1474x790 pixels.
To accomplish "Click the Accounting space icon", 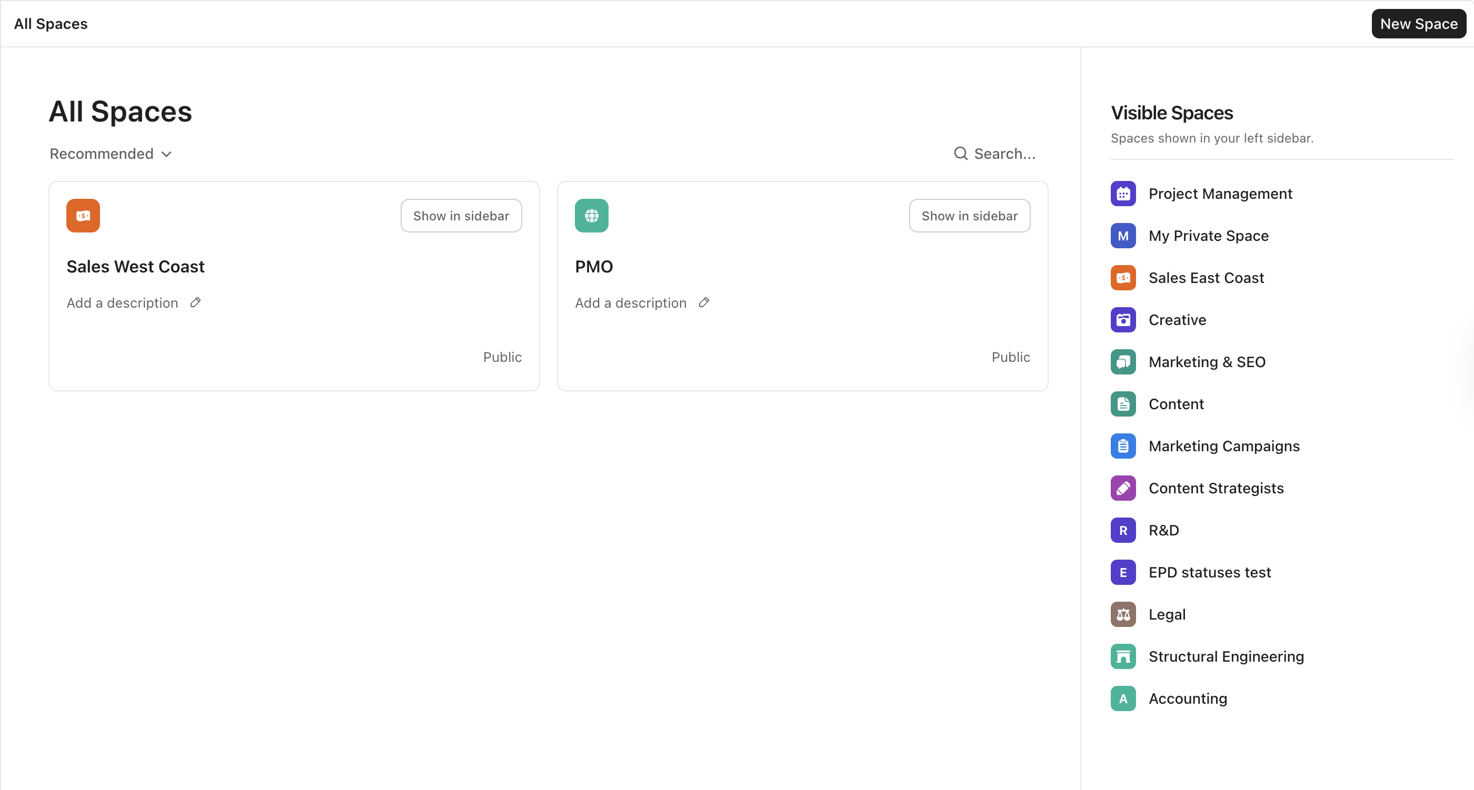I will pos(1123,698).
